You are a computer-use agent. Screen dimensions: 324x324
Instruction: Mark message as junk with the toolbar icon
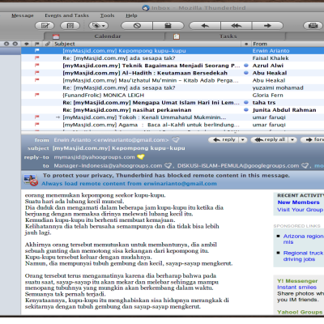tap(137, 26)
